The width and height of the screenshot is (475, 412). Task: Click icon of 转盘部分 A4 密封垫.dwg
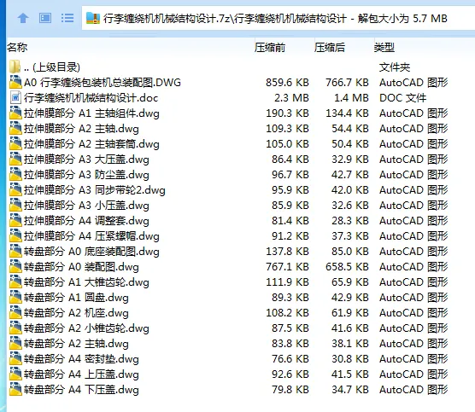15,359
